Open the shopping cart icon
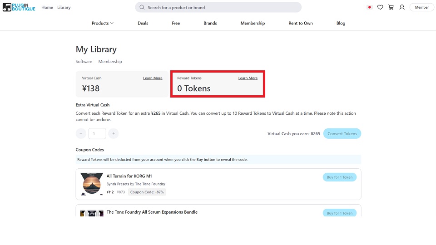The height and width of the screenshot is (245, 436). click(x=391, y=7)
